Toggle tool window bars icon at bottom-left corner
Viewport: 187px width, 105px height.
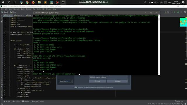[x=2, y=104]
